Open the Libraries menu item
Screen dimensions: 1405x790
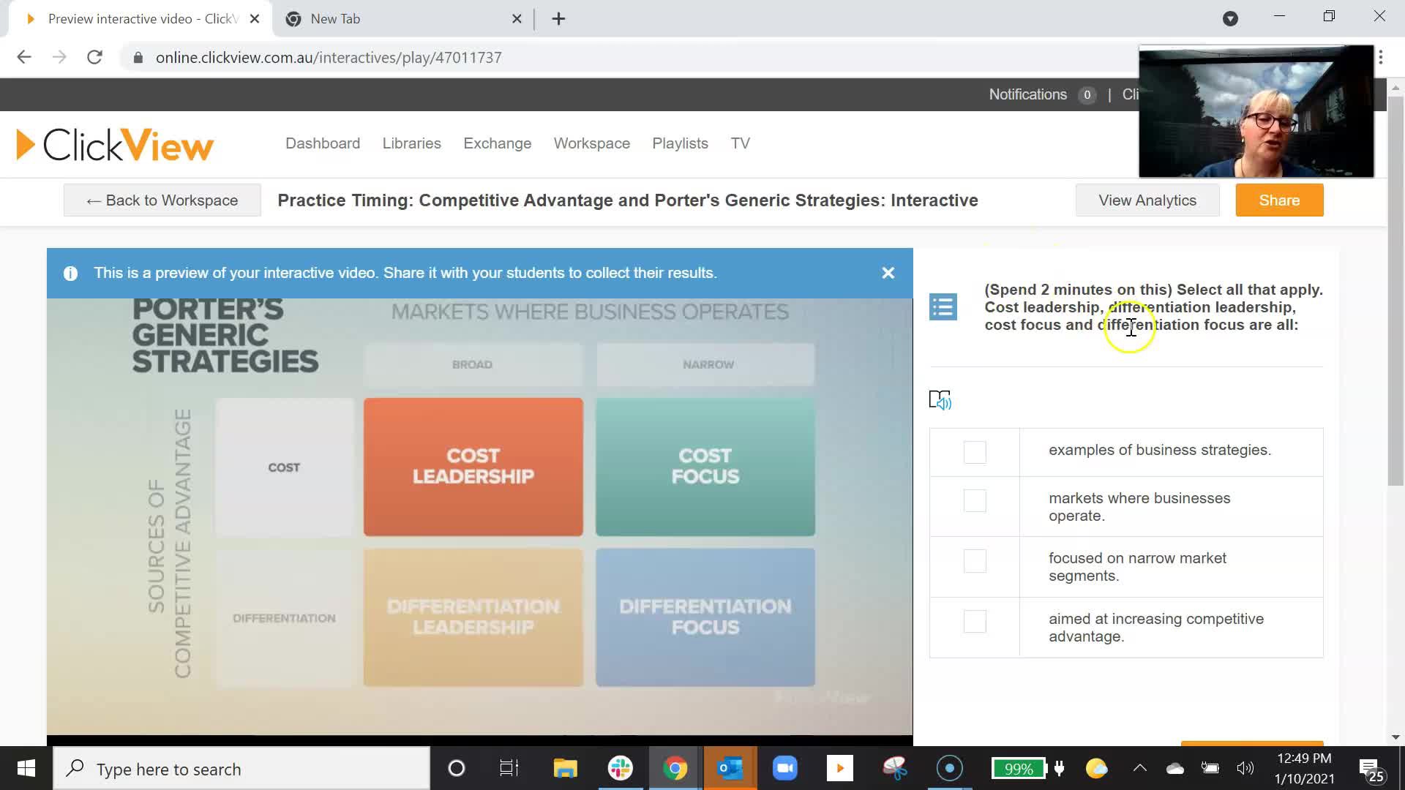coord(411,143)
